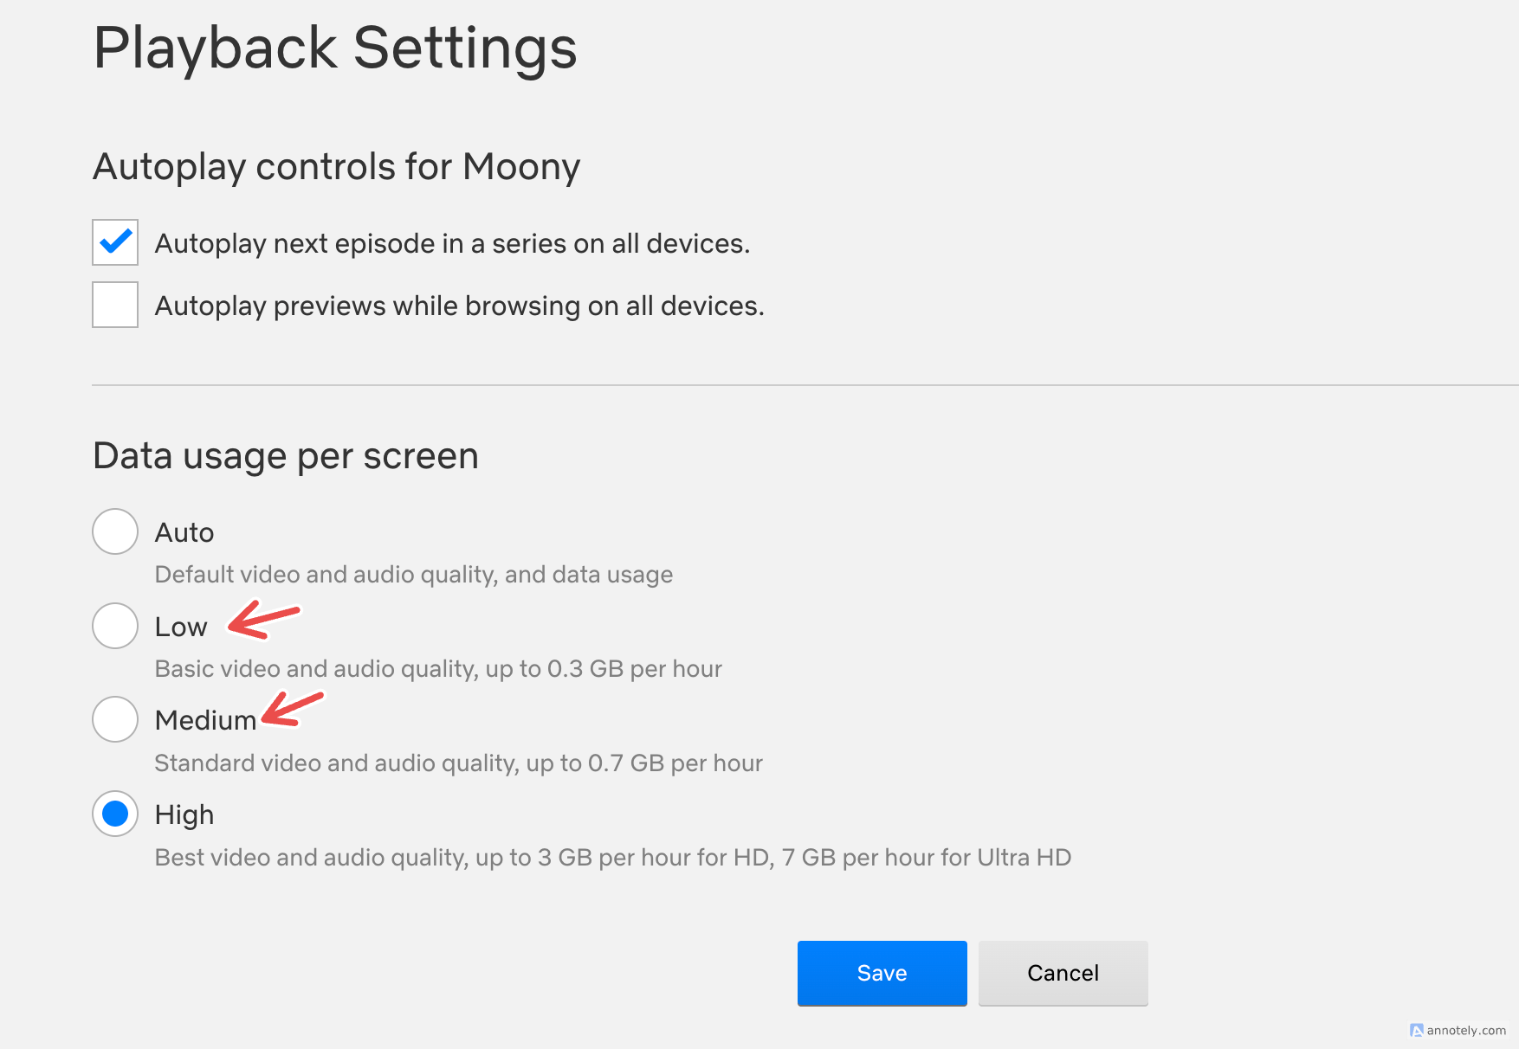
Task: Click the red arrow pointing to Low
Action: [263, 620]
